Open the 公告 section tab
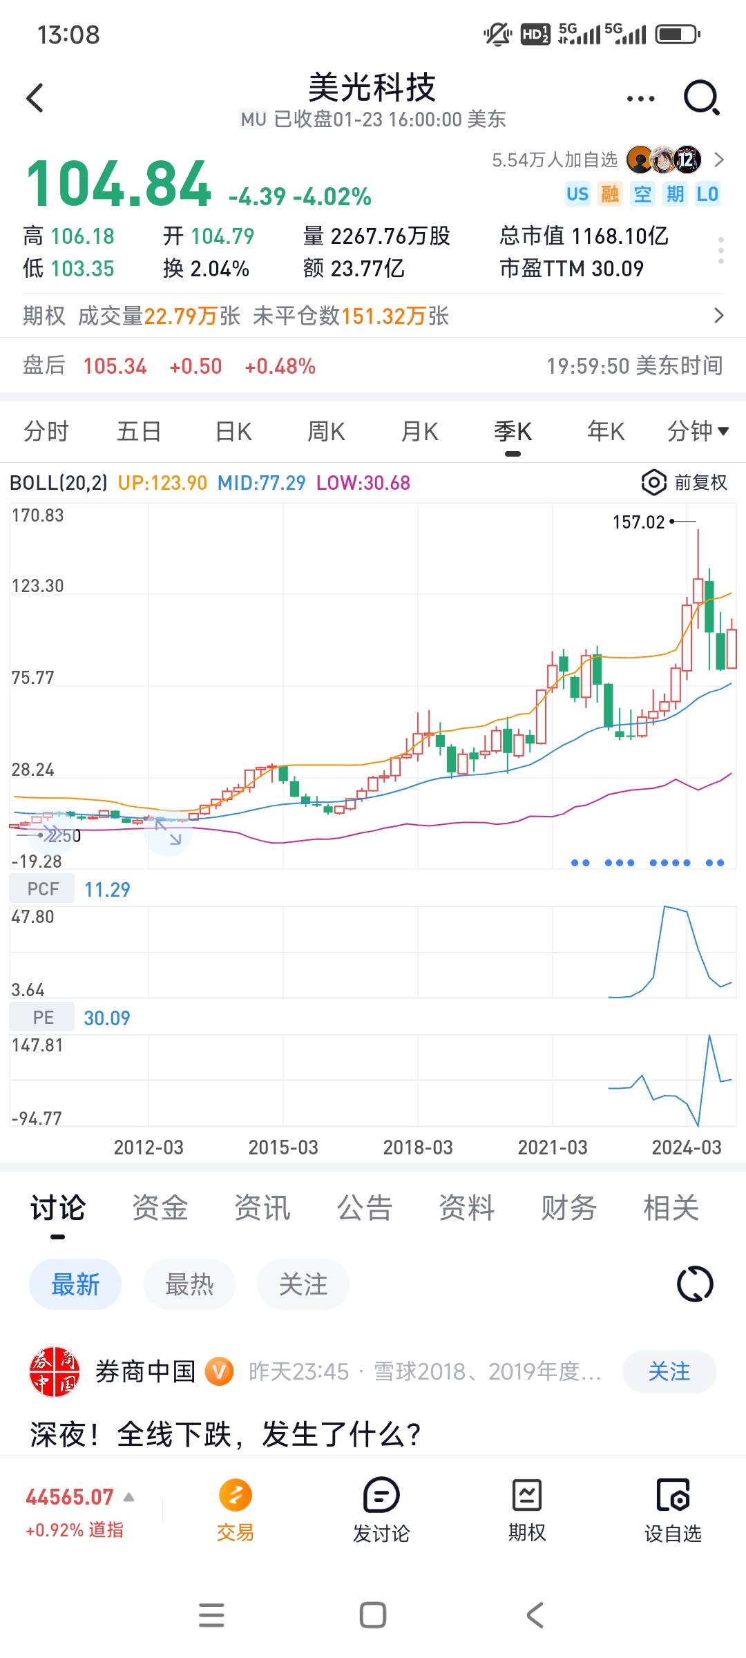Image resolution: width=746 pixels, height=1658 pixels. (365, 1208)
